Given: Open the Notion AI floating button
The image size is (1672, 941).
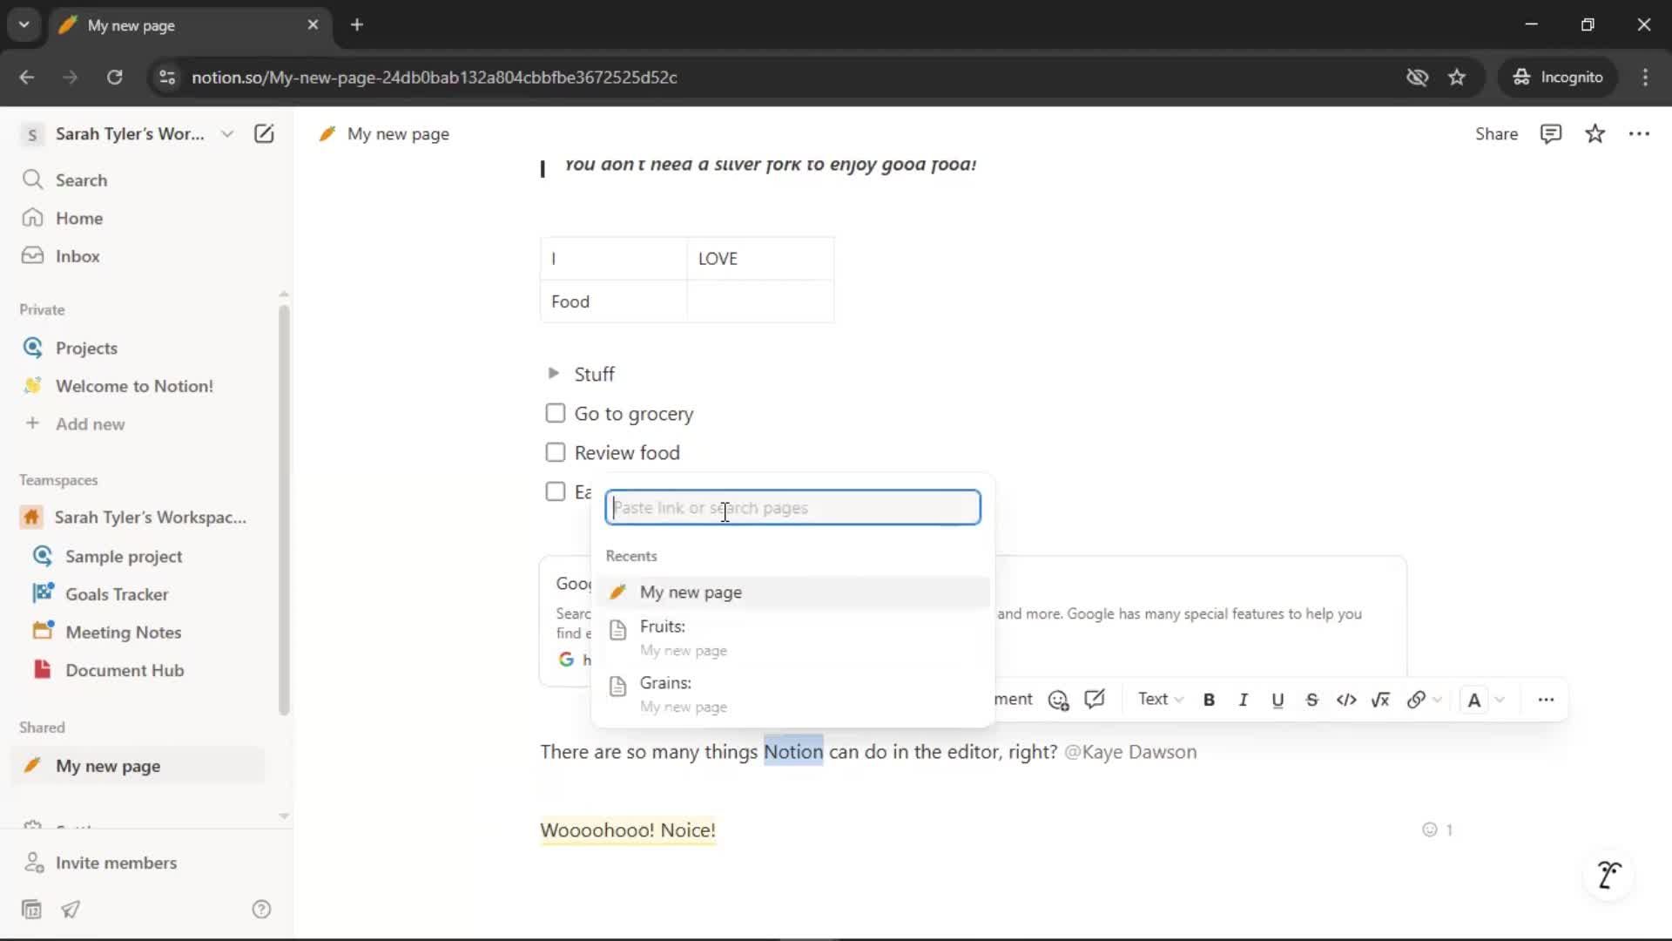Looking at the screenshot, I should [1609, 875].
